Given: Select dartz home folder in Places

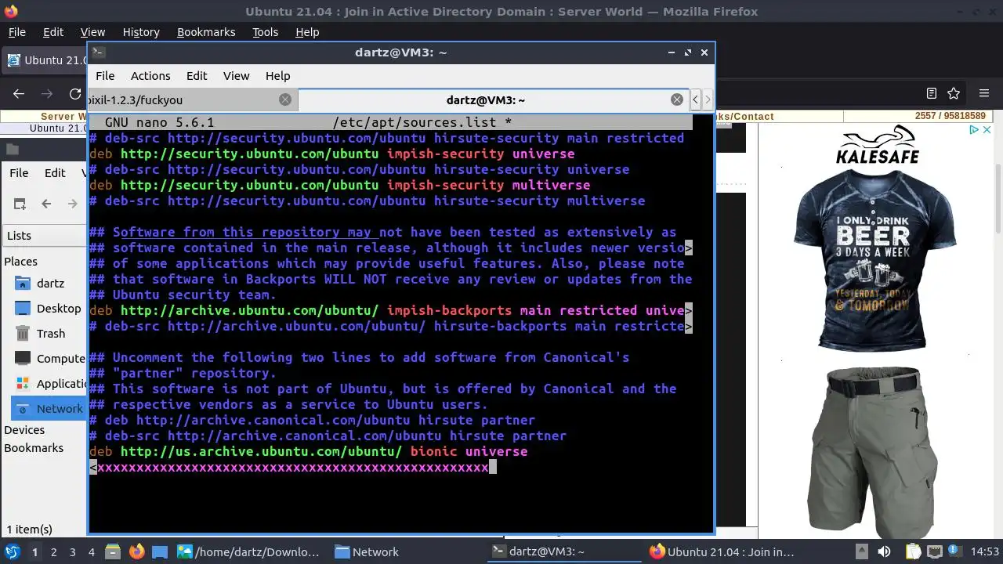Looking at the screenshot, I should pyautogui.click(x=49, y=283).
